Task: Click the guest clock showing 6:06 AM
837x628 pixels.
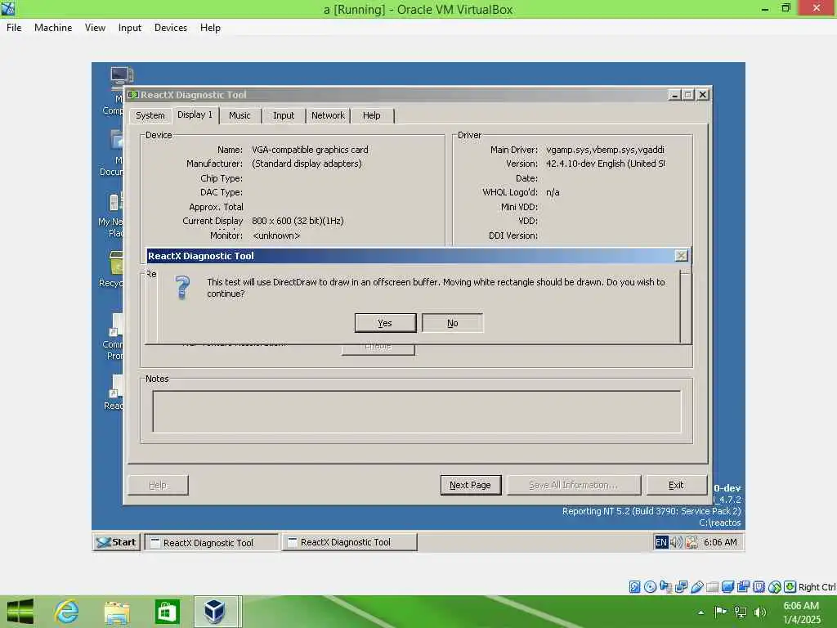Action: 720,542
